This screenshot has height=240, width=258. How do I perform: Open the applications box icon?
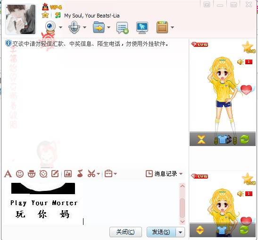(162, 27)
